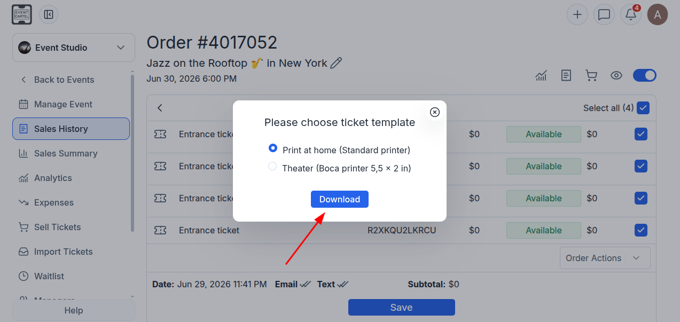Click the notifications bell icon
680x322 pixels.
(x=631, y=14)
